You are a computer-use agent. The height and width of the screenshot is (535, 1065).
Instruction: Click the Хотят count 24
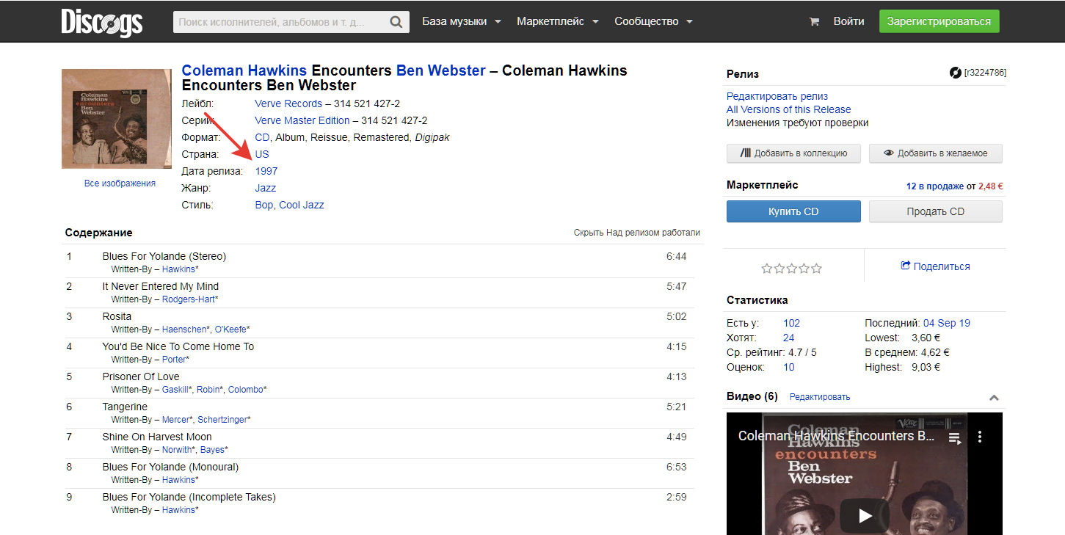pos(789,338)
